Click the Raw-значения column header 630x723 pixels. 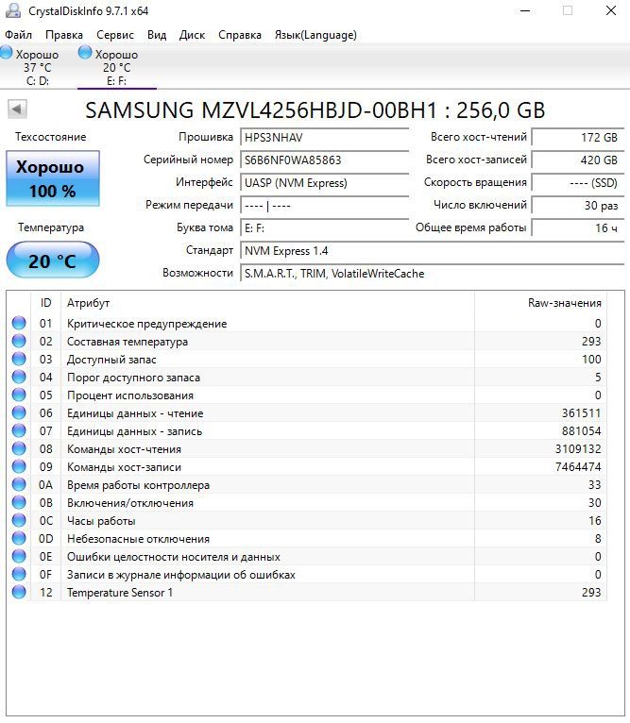click(540, 303)
